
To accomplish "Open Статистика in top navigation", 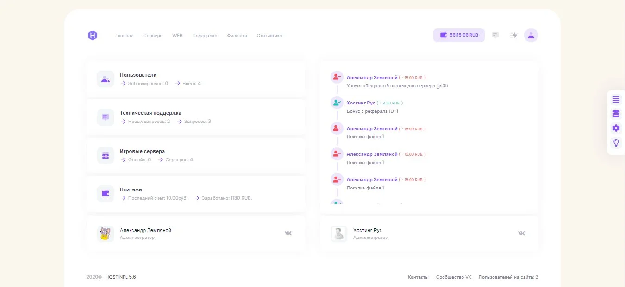I will (x=269, y=36).
